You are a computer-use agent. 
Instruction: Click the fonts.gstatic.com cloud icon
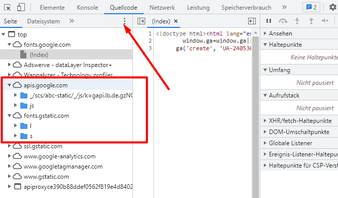[x=17, y=115]
